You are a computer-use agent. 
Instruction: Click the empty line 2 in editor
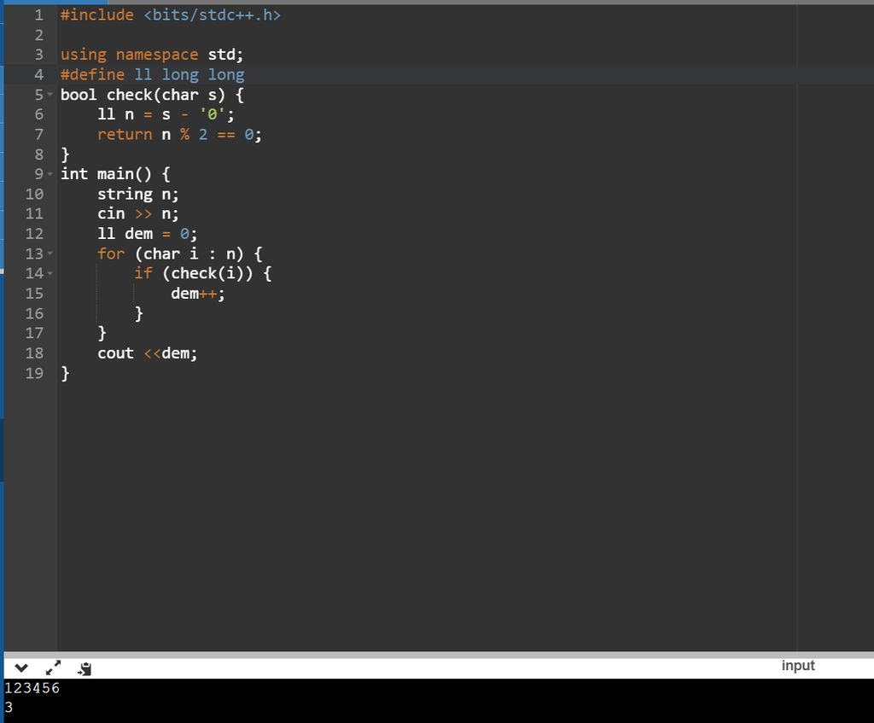pos(256,35)
